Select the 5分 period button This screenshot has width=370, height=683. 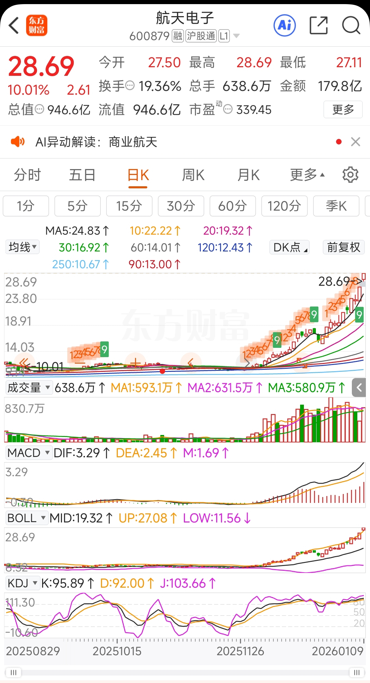click(x=77, y=206)
